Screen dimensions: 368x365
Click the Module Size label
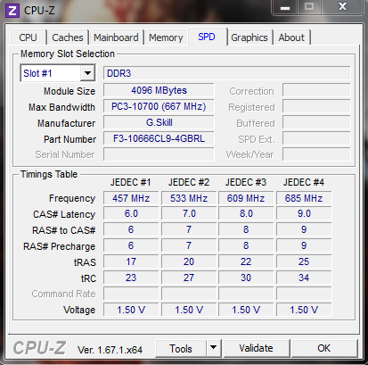(x=70, y=91)
